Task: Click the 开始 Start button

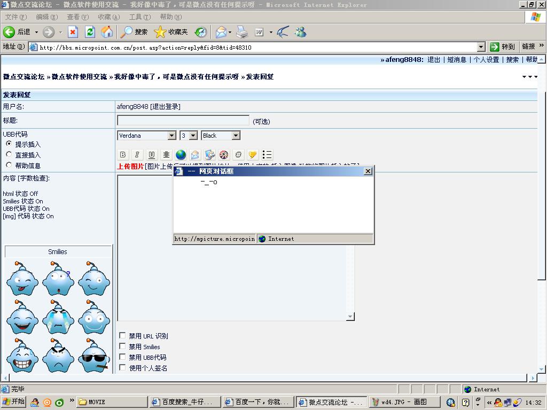Action: [13, 401]
